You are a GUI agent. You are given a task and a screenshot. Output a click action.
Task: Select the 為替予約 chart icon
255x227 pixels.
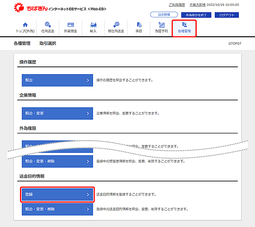161,25
